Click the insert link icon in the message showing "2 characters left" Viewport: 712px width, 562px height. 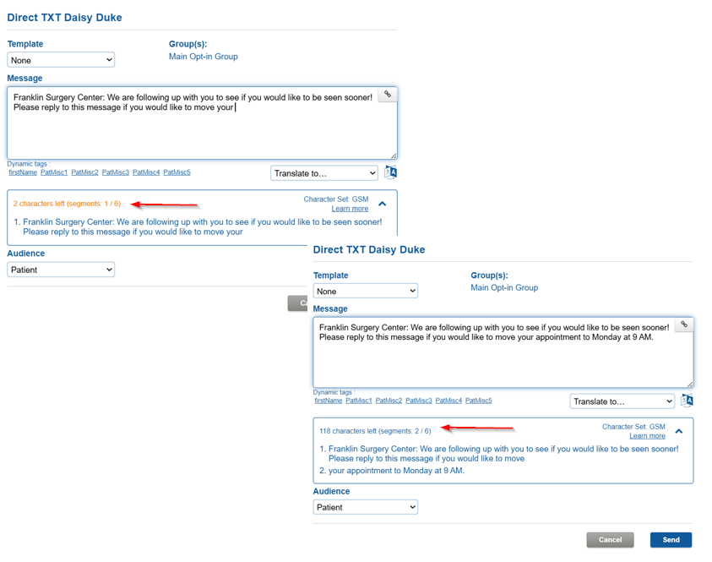(388, 95)
